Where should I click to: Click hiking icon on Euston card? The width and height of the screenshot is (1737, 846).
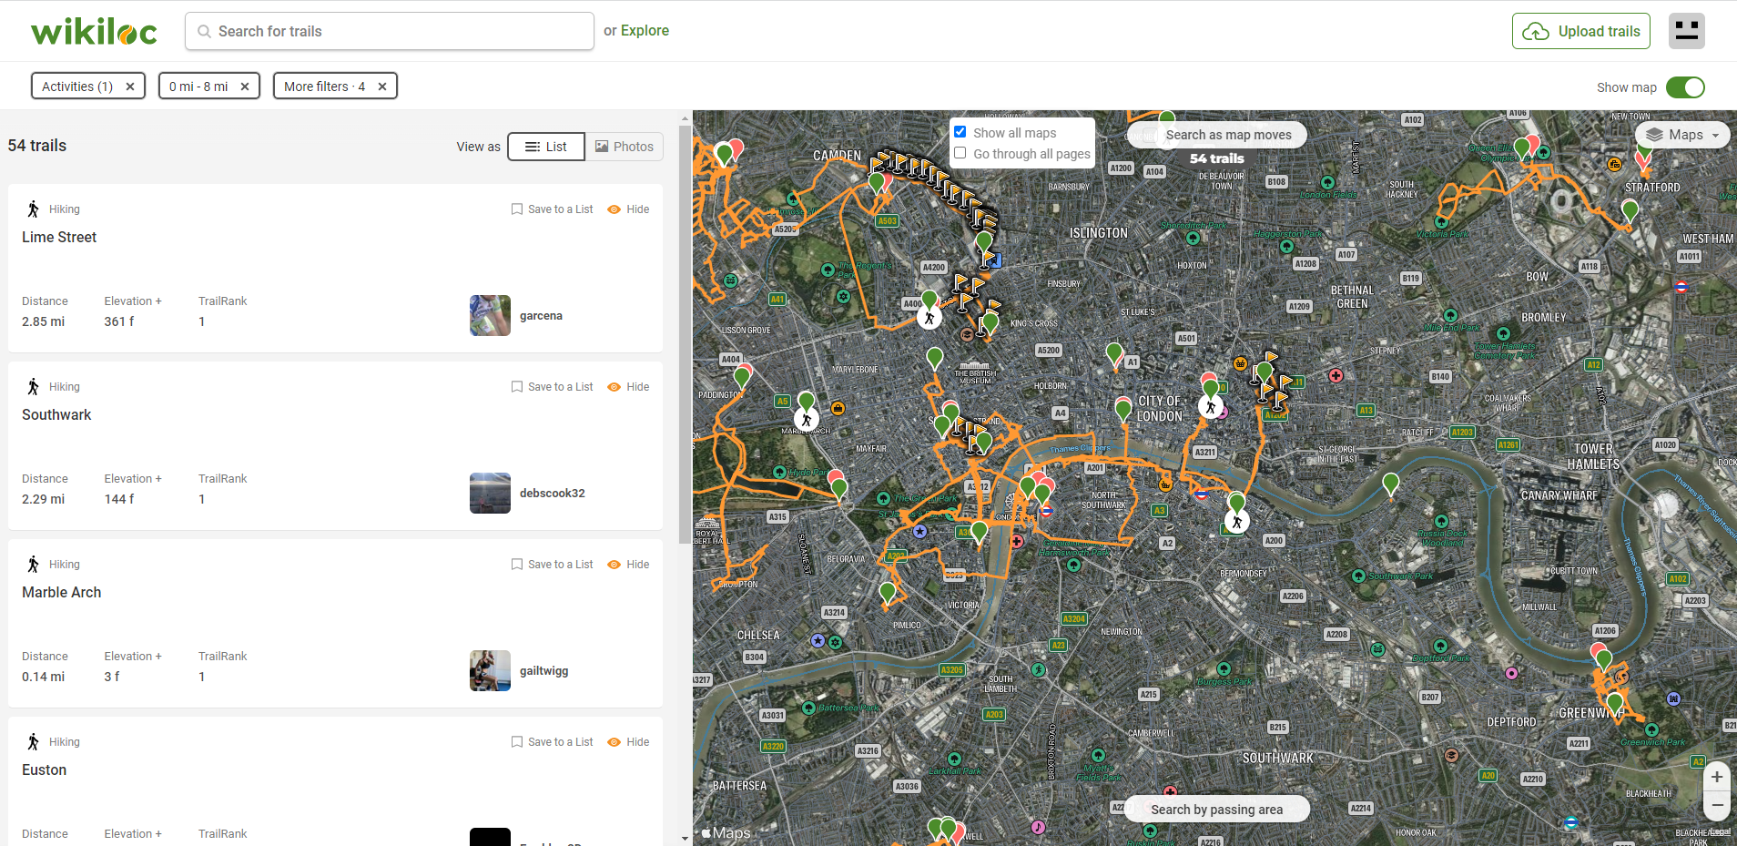pos(33,742)
